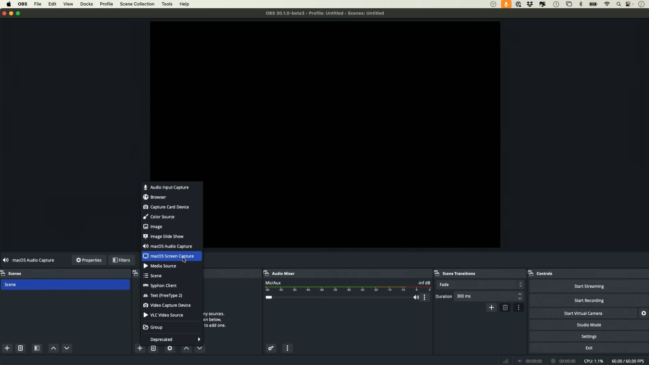Click Start Recording button
The image size is (649, 365).
(x=589, y=300)
